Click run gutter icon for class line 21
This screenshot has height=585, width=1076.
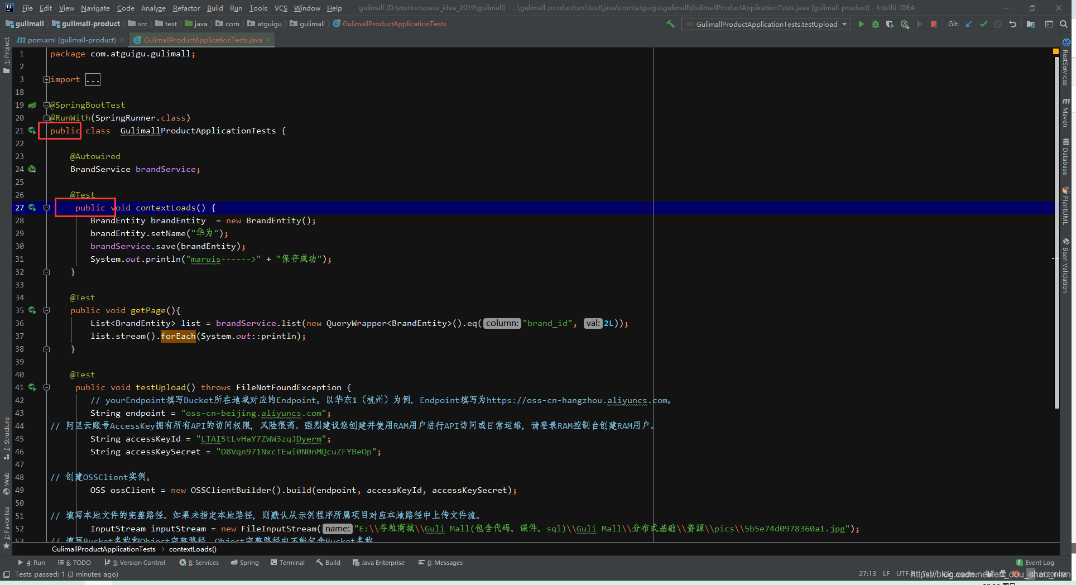tap(32, 131)
